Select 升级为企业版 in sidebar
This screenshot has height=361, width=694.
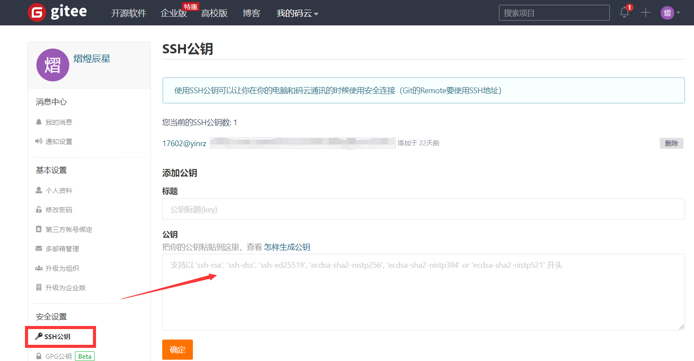tap(65, 287)
